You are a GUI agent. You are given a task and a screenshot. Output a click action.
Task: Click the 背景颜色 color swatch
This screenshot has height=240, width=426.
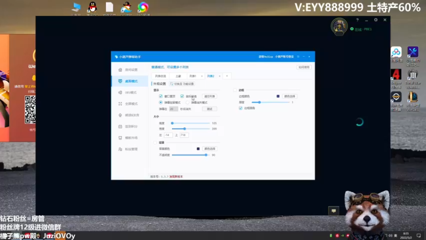pyautogui.click(x=198, y=149)
